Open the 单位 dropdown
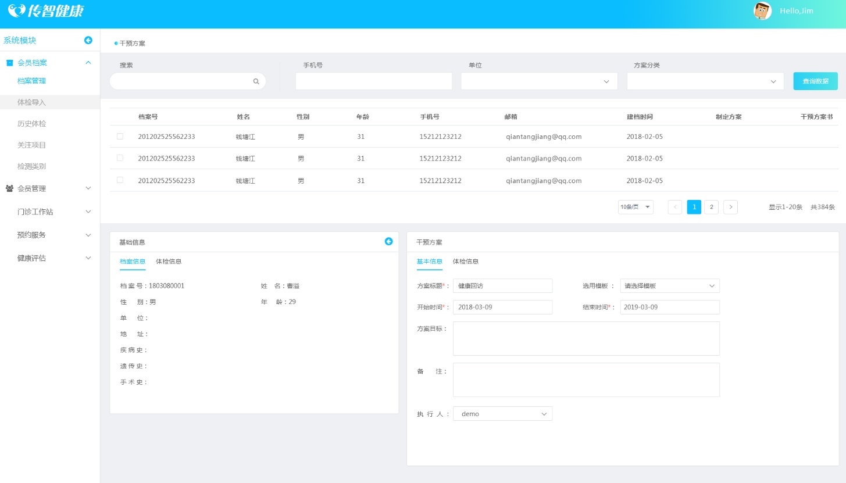The width and height of the screenshot is (846, 483). click(539, 81)
